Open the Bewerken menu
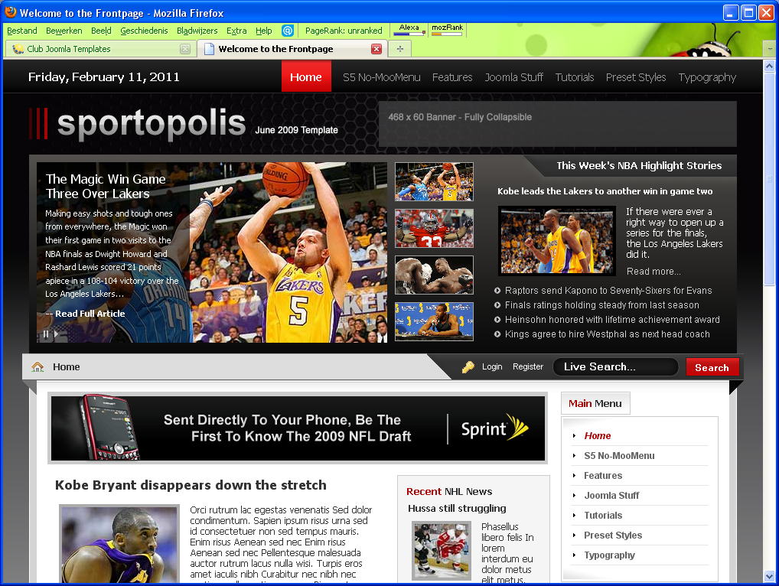This screenshot has height=586, width=779. [64, 31]
